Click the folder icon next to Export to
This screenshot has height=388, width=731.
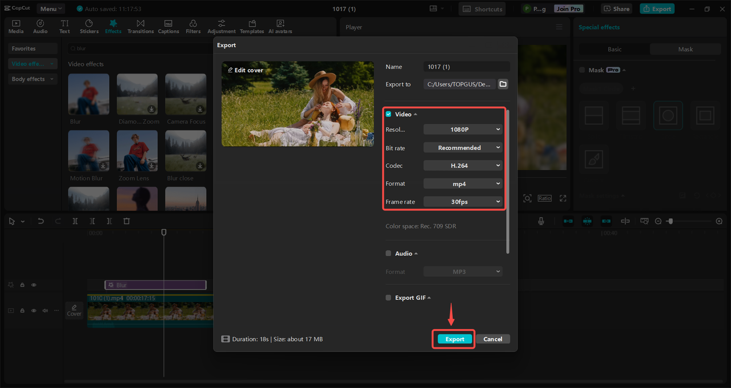click(503, 84)
